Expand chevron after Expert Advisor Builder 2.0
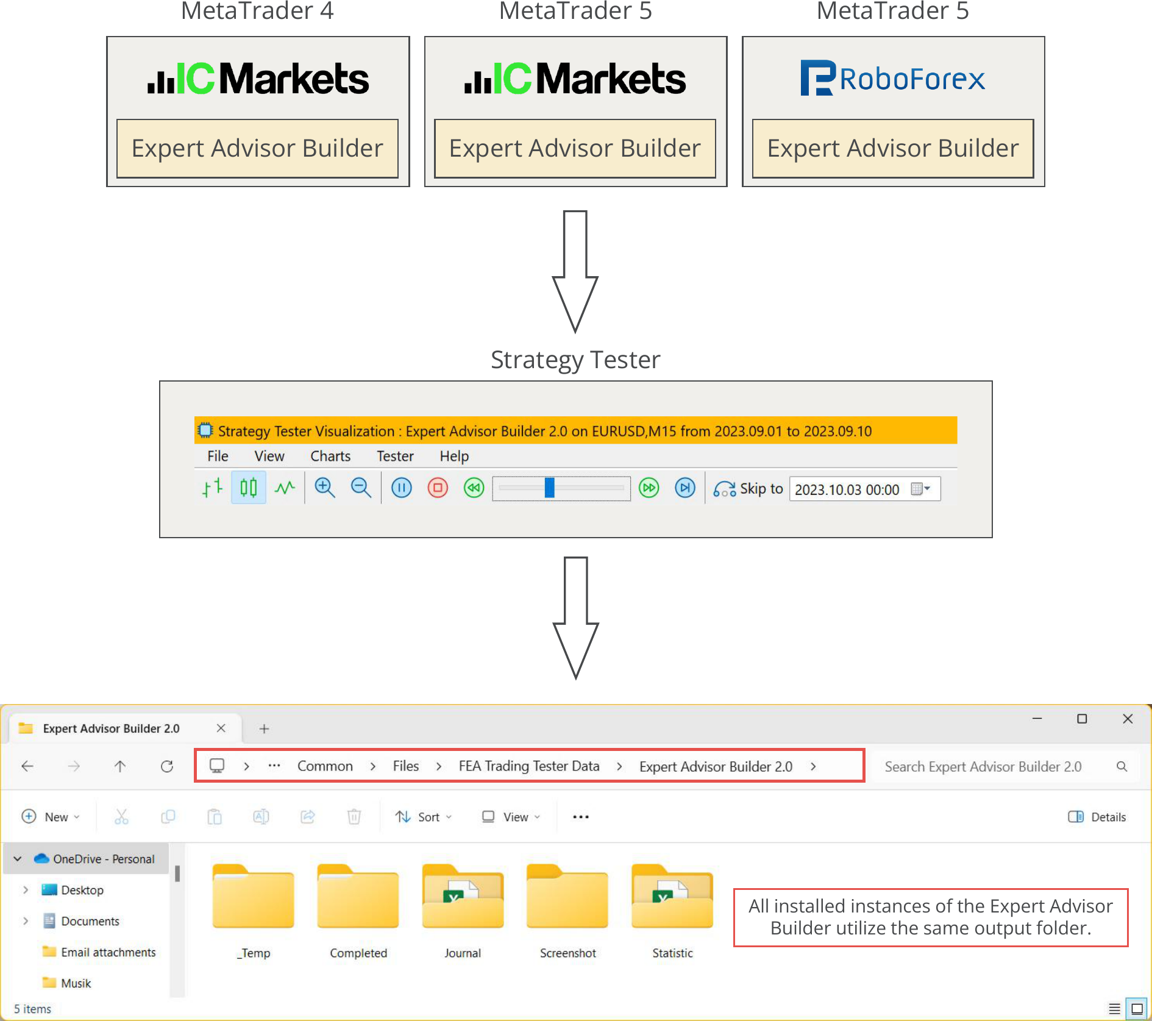 click(813, 767)
